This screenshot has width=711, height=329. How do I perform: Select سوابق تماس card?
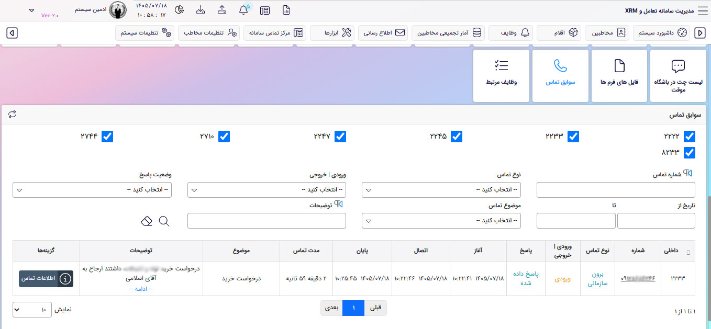point(560,76)
